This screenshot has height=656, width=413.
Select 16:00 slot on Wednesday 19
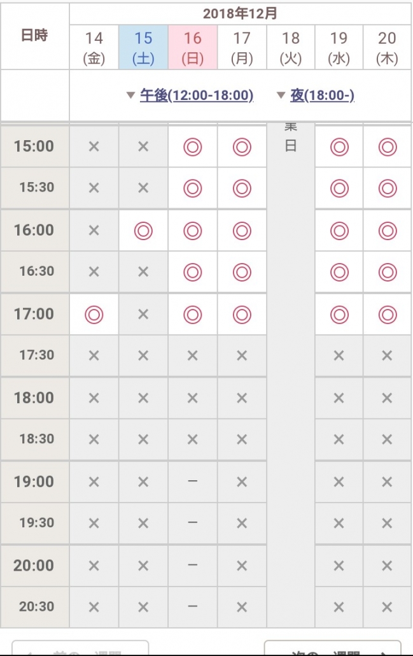click(339, 231)
